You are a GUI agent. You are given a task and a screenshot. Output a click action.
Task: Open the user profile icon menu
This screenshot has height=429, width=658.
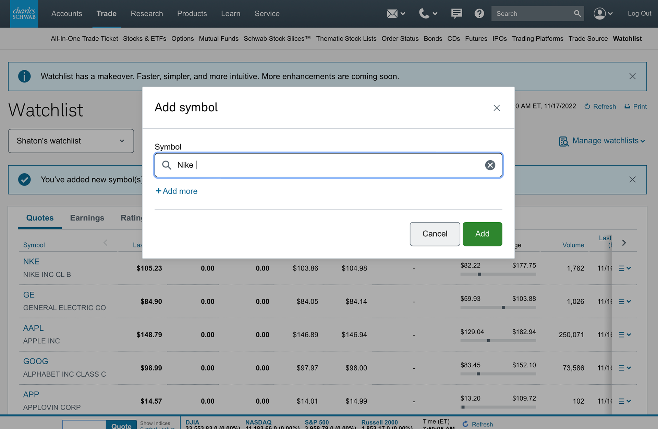click(x=600, y=14)
